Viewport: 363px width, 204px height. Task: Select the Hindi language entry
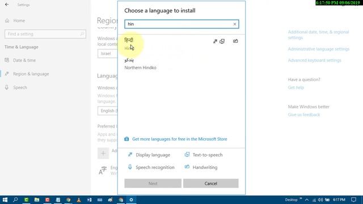pyautogui.click(x=181, y=44)
